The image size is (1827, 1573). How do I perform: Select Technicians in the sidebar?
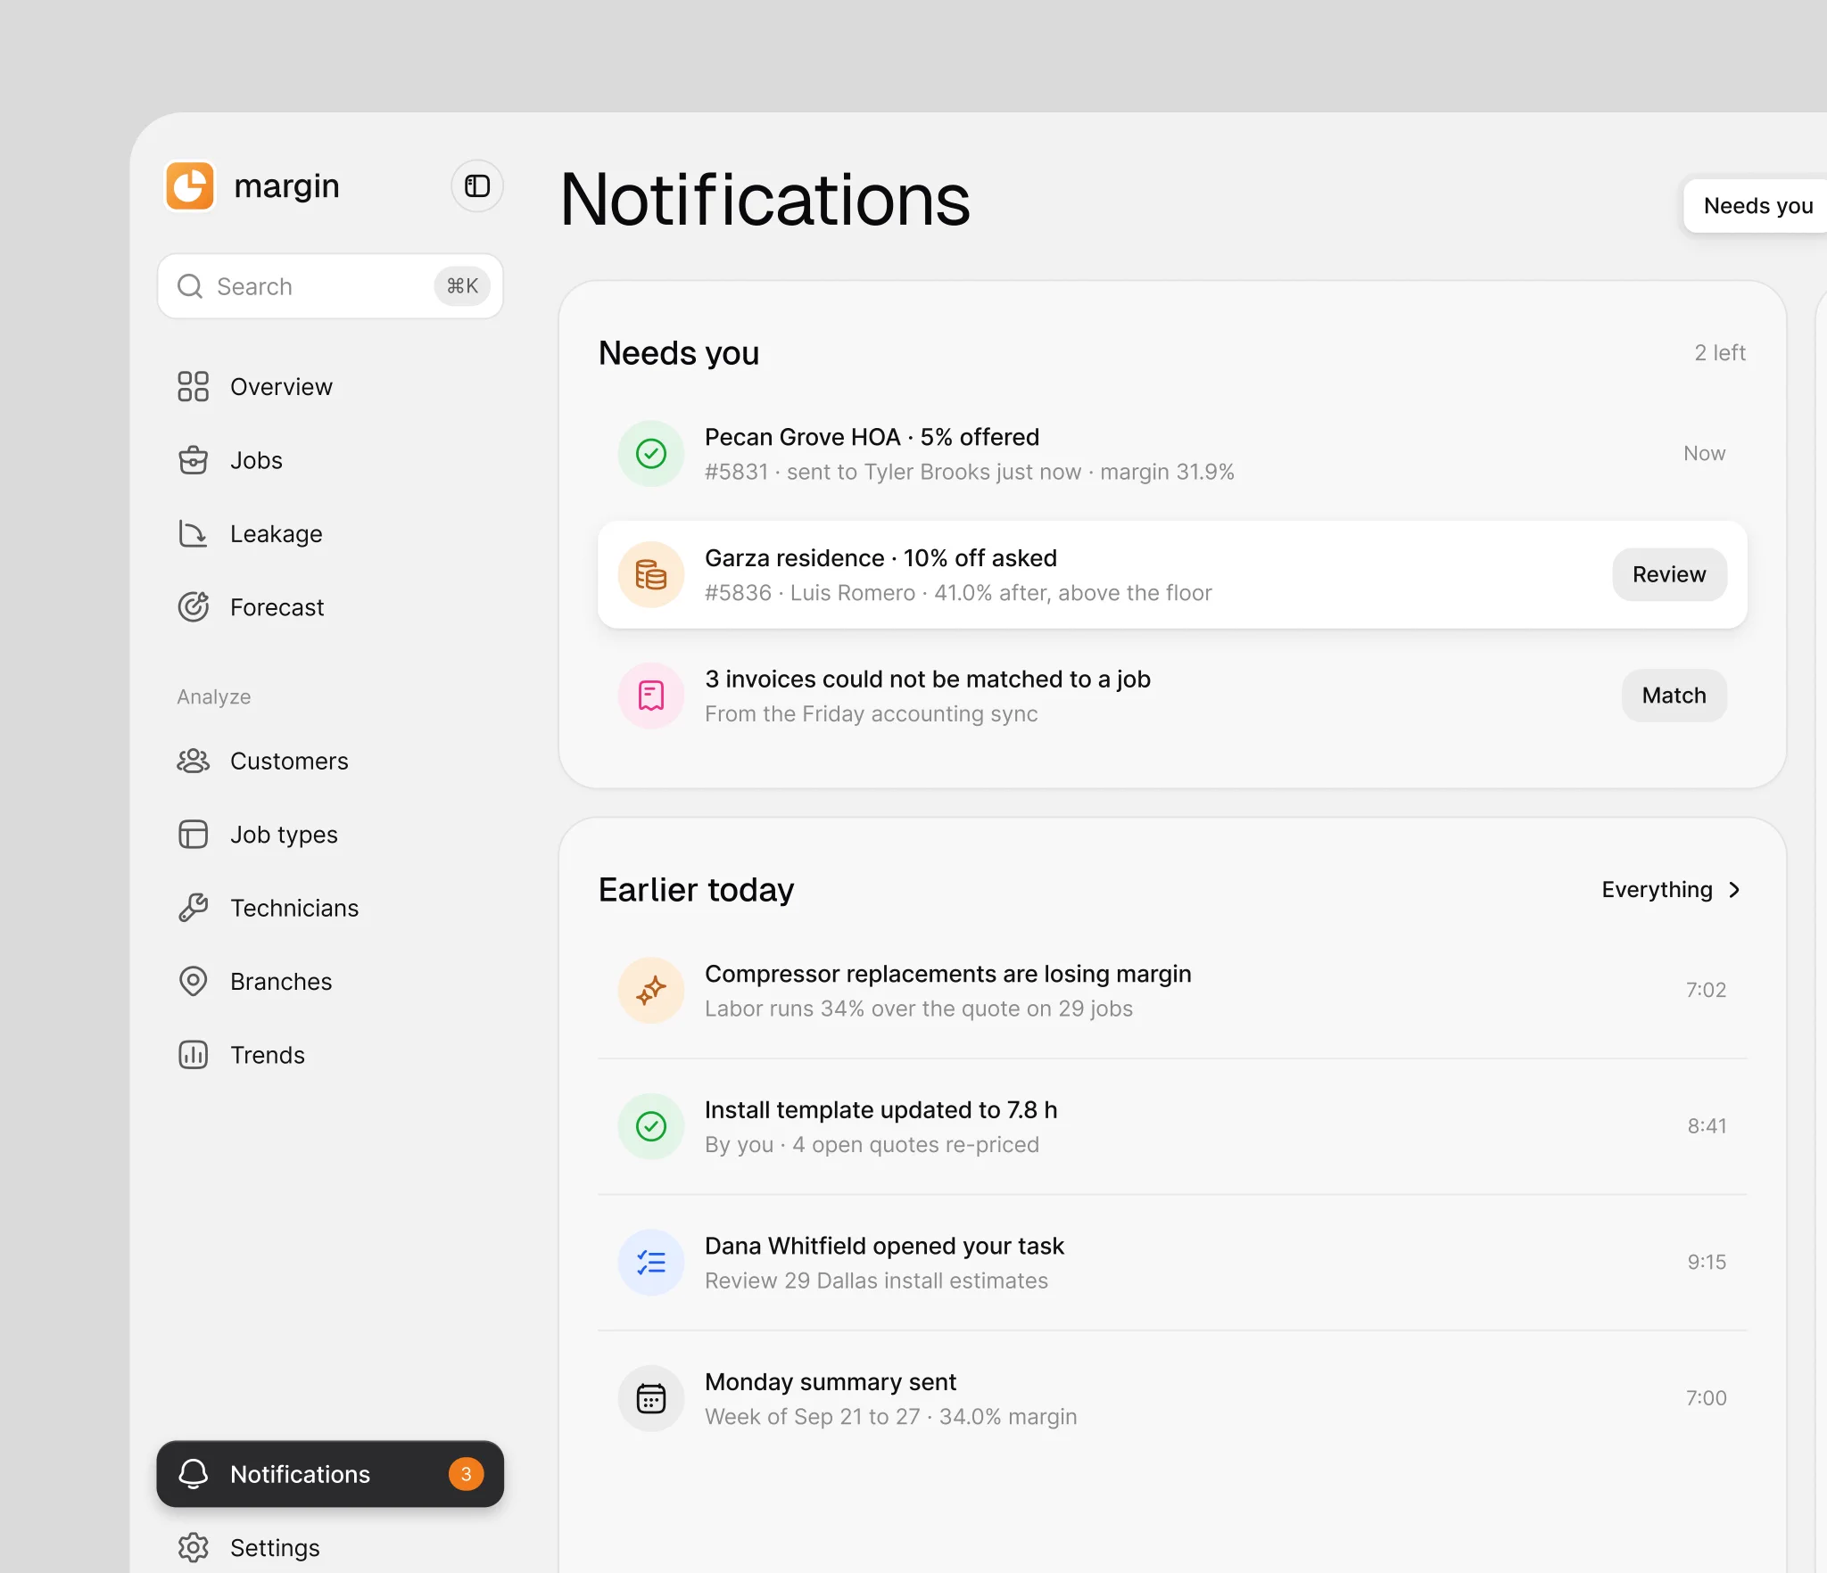click(x=330, y=908)
